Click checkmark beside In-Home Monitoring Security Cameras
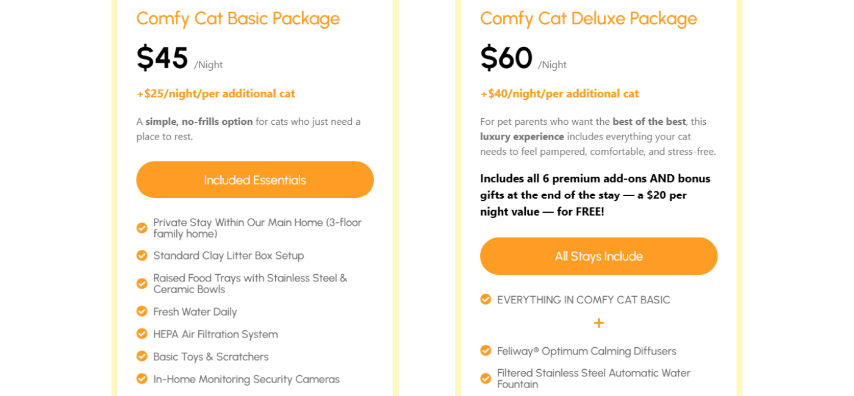The image size is (854, 396). pos(142,379)
